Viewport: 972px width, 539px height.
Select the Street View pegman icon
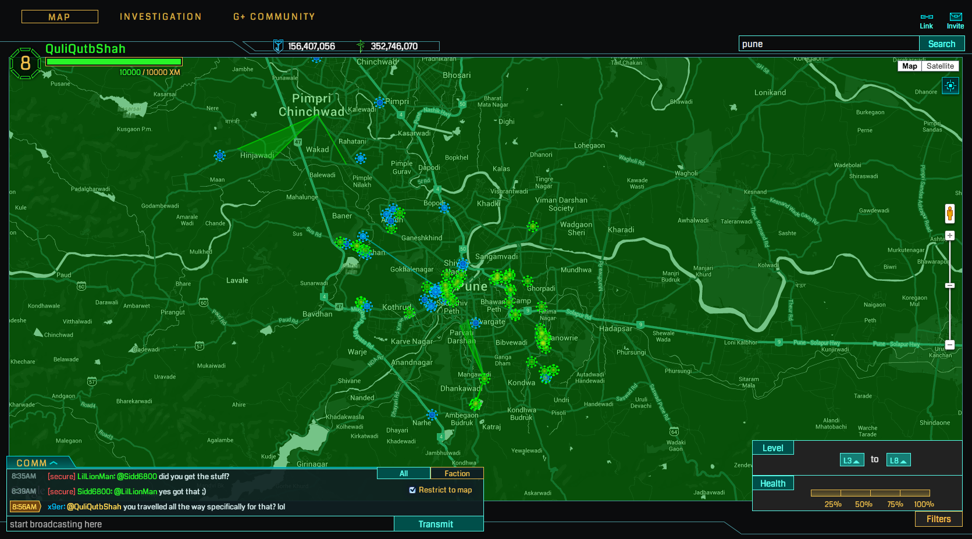coord(950,213)
